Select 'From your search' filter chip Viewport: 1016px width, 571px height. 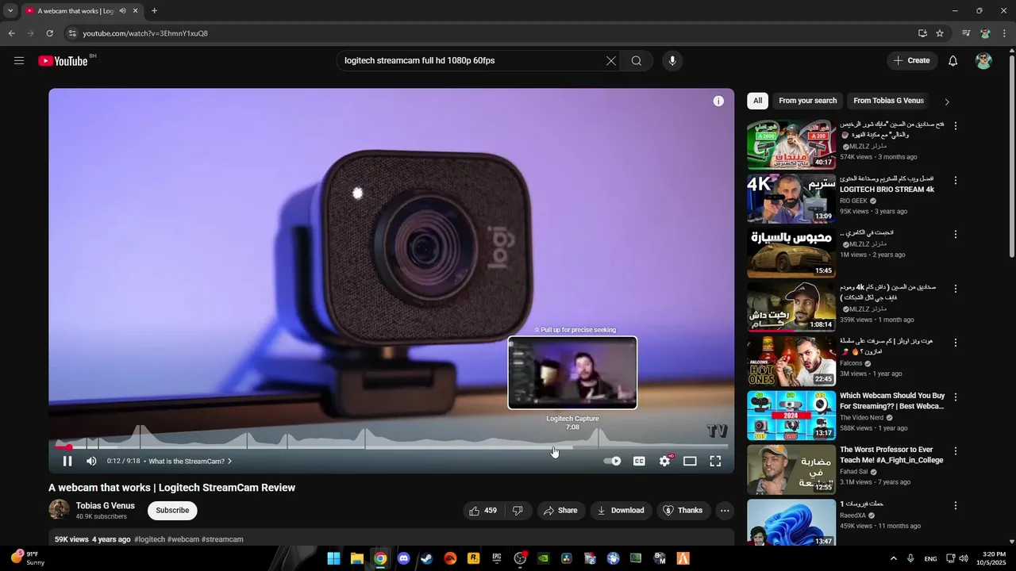pos(808,101)
